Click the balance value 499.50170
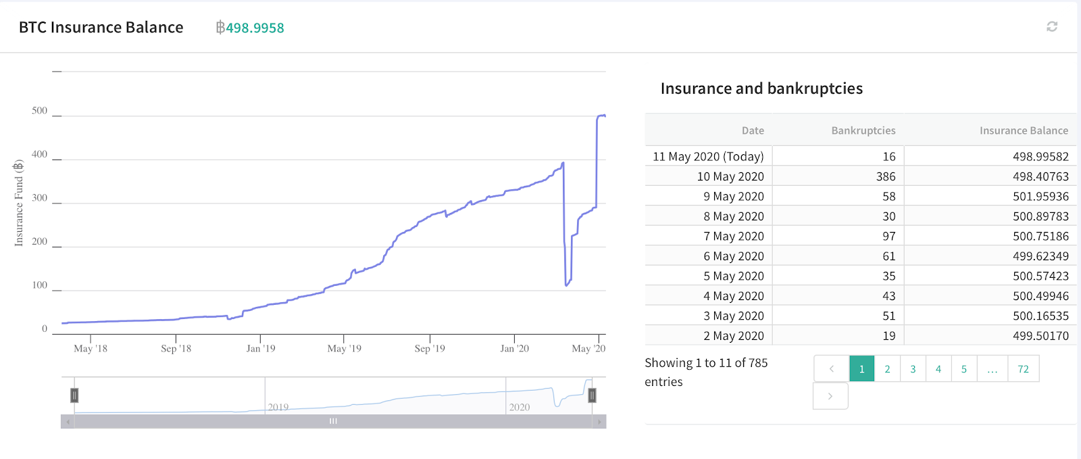This screenshot has width=1081, height=459. click(1040, 336)
